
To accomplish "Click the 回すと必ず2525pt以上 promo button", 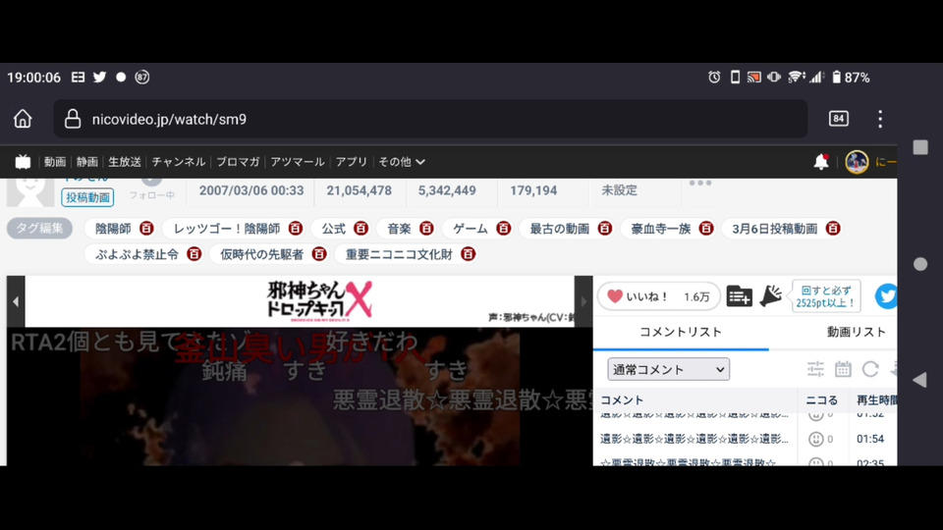I will 826,296.
